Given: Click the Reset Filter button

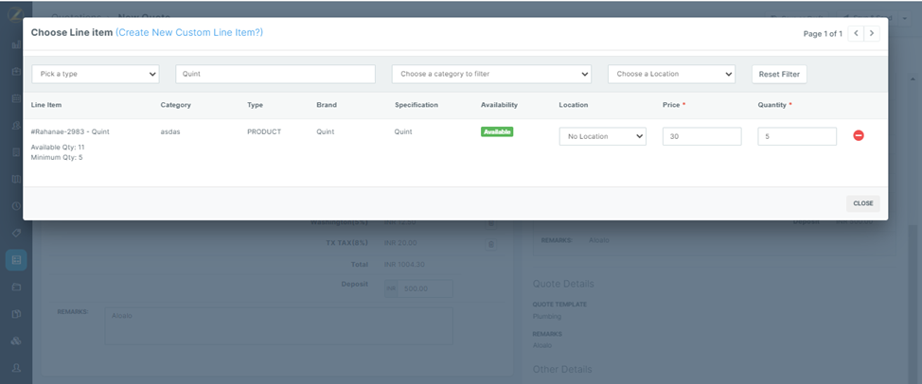Looking at the screenshot, I should click(779, 75).
